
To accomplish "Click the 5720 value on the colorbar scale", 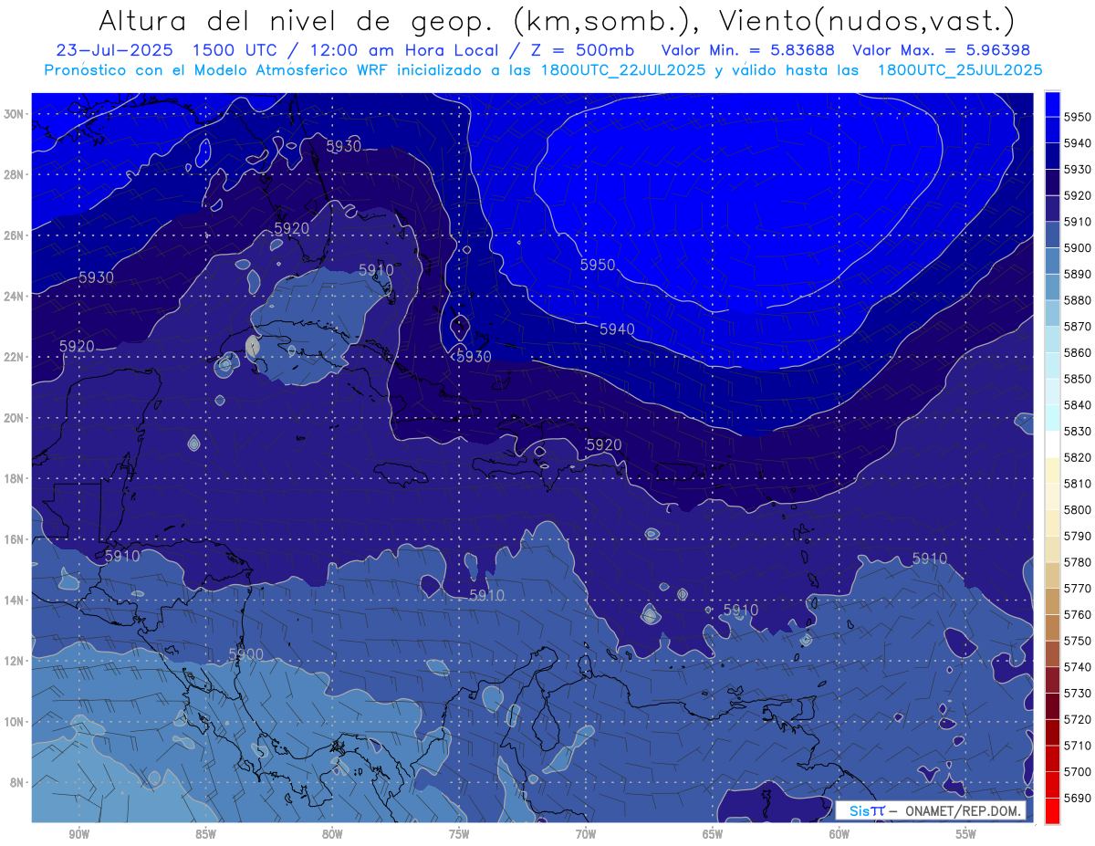I will [x=1078, y=719].
